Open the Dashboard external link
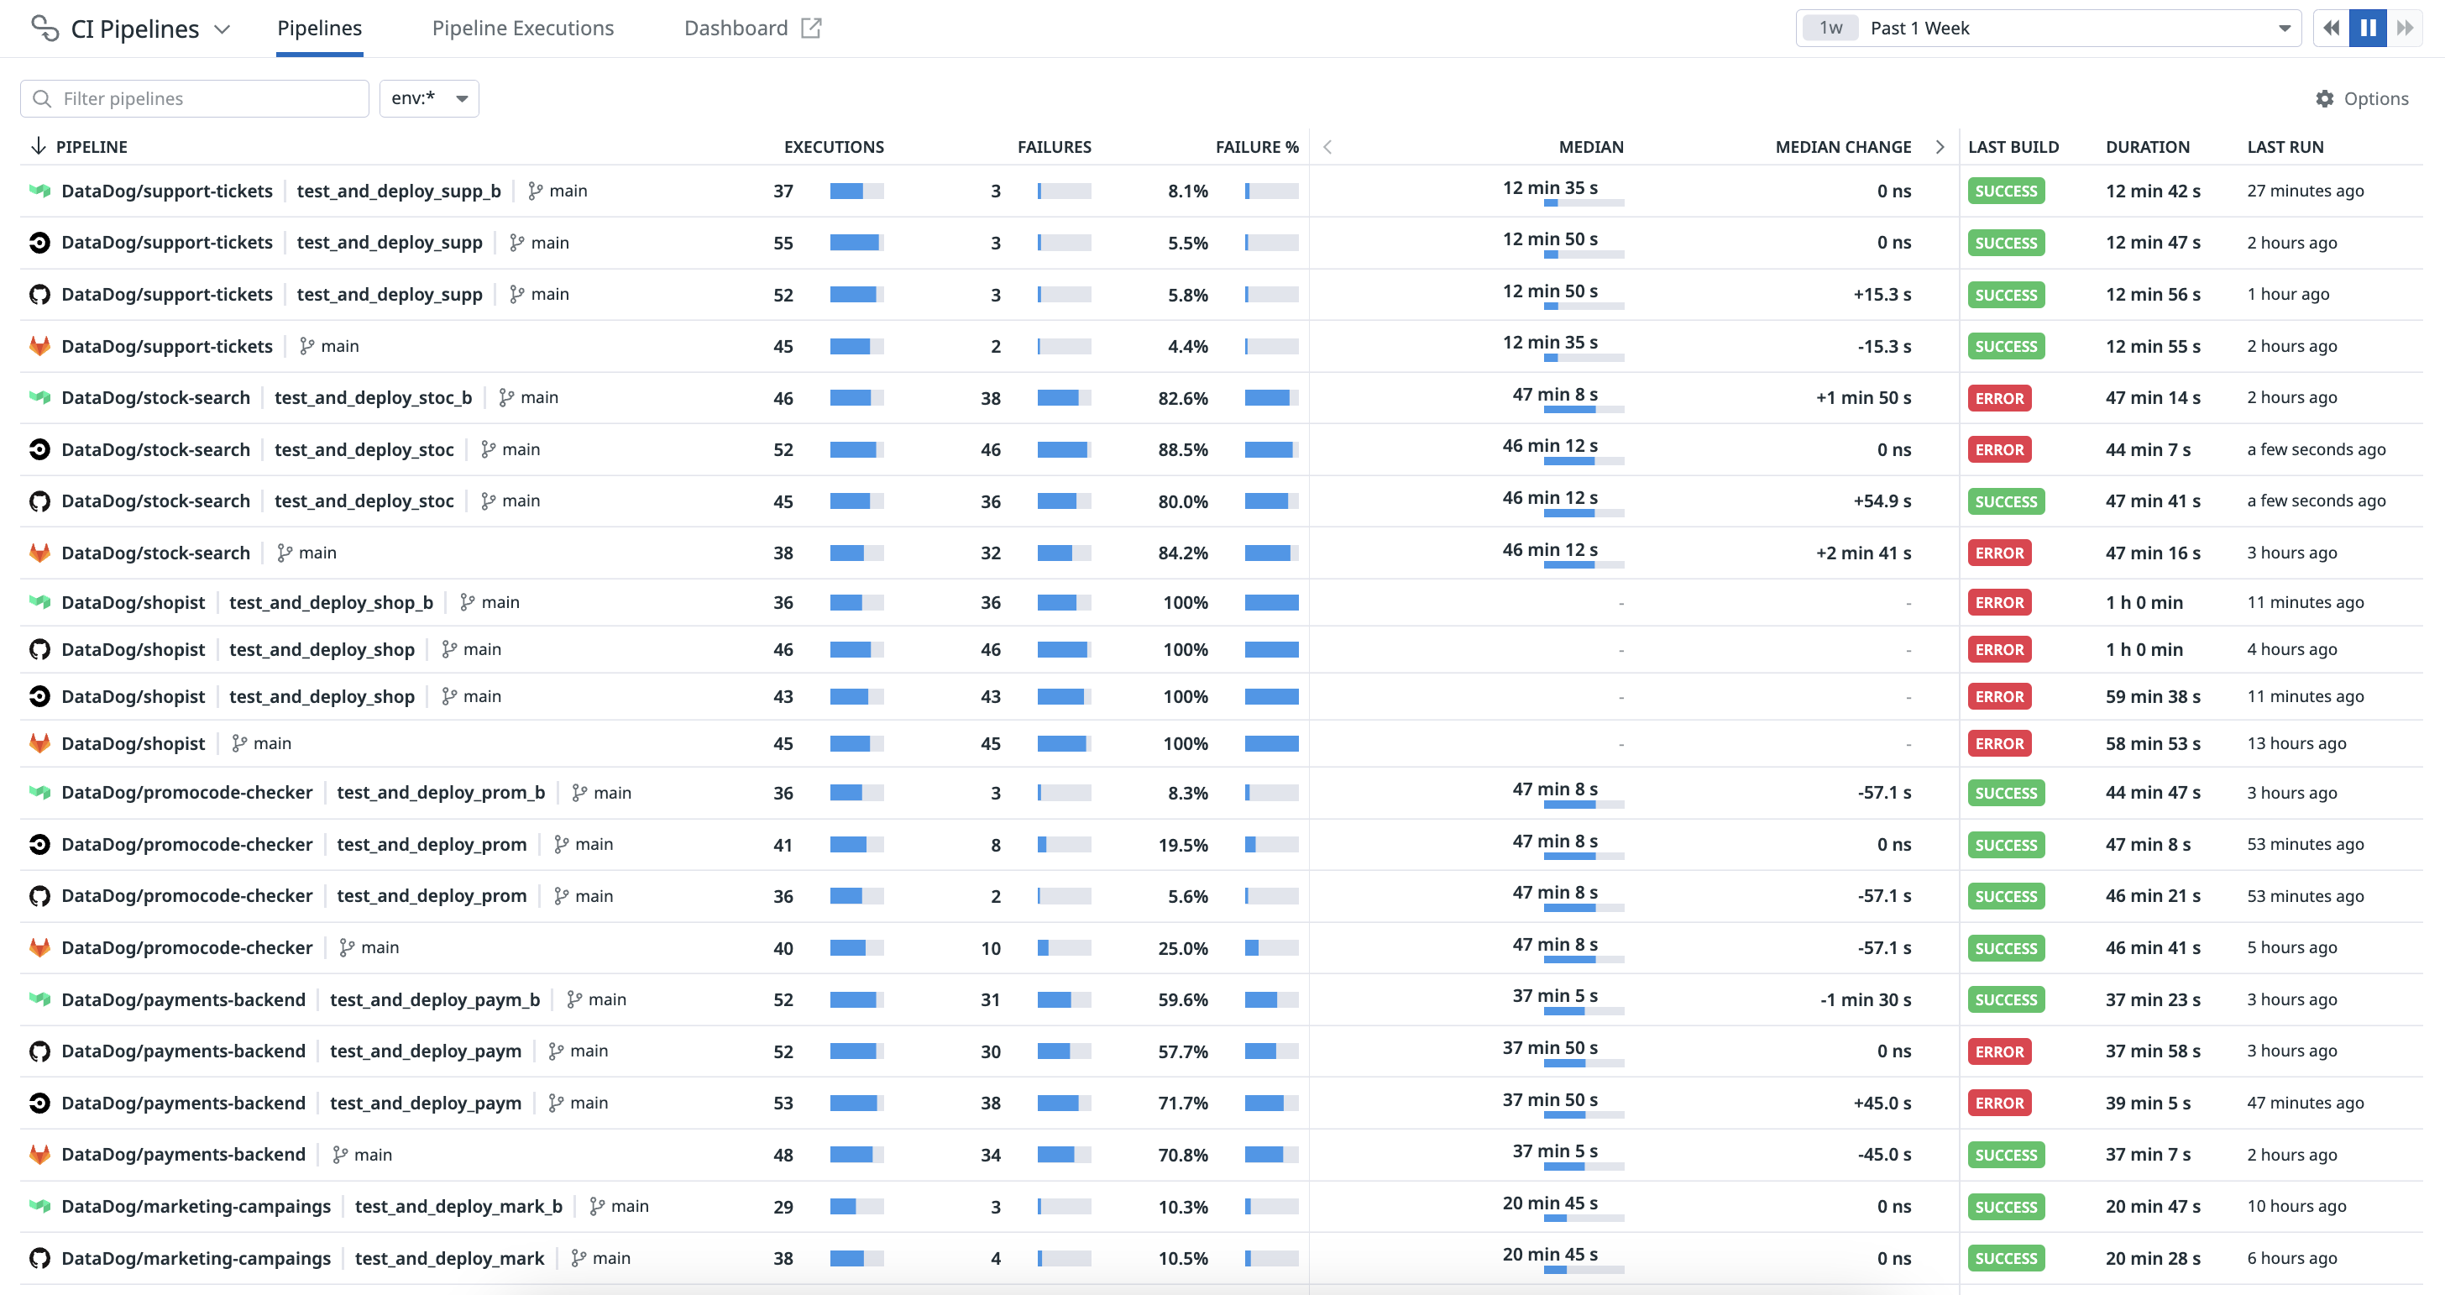This screenshot has width=2445, height=1295. (x=752, y=29)
